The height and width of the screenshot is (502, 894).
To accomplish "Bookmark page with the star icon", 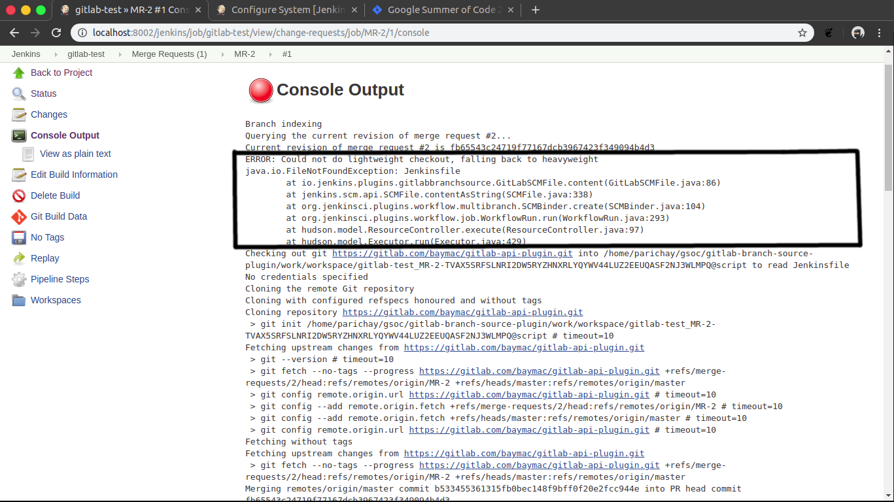I will (802, 33).
